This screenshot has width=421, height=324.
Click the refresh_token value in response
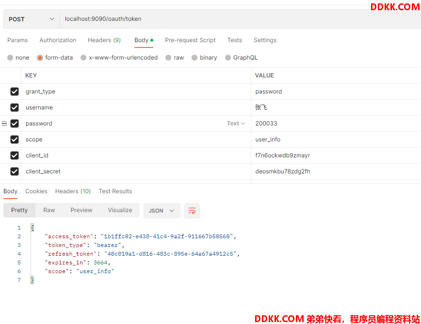tap(170, 254)
